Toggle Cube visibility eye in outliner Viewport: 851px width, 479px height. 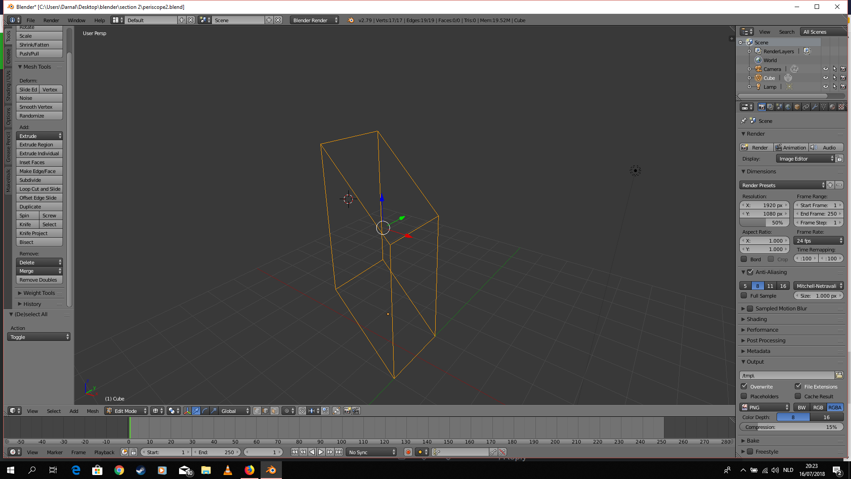(x=826, y=78)
